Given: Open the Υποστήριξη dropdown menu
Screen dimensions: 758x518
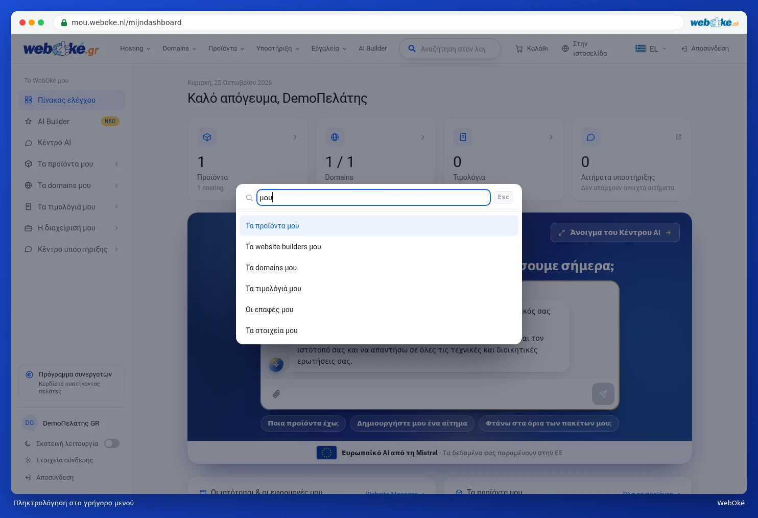Looking at the screenshot, I should click(x=278, y=49).
